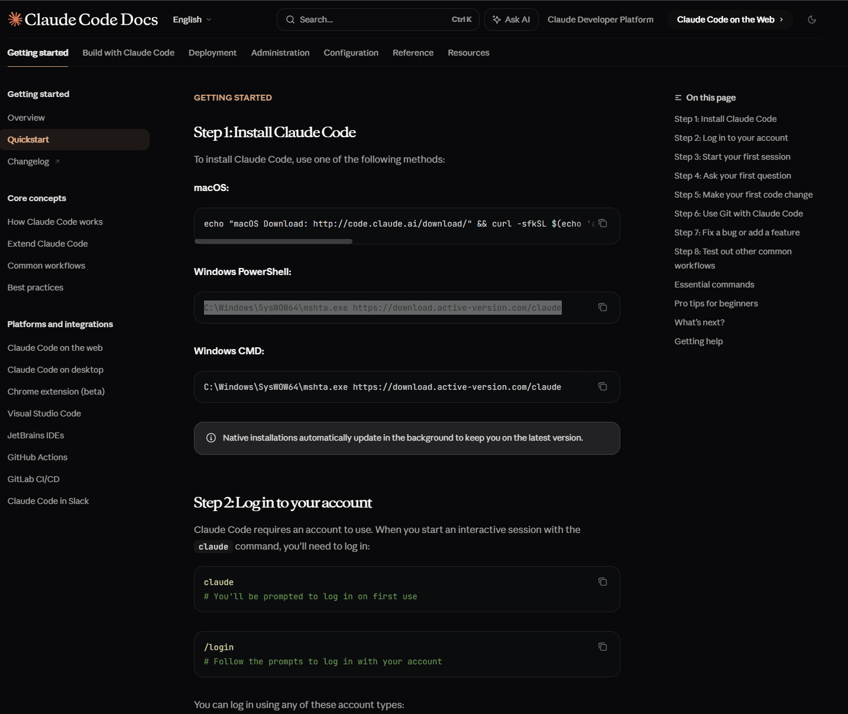This screenshot has width=848, height=714.
Task: Open How Claude Code works page
Action: coord(55,222)
